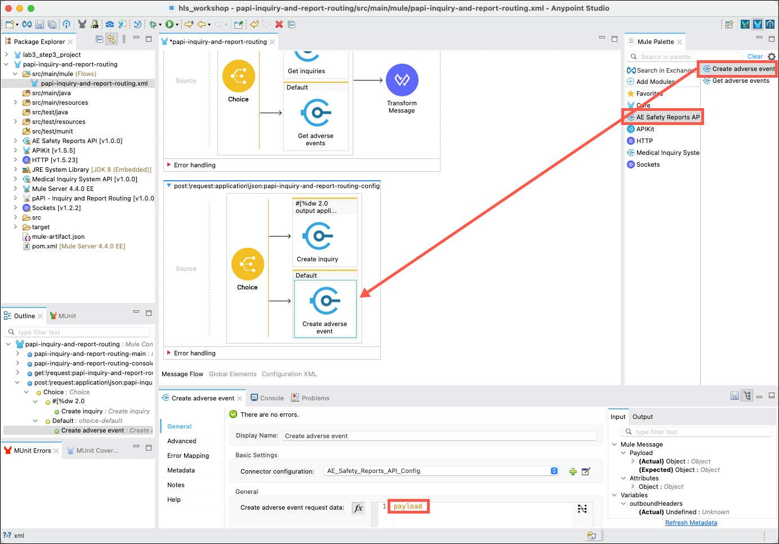Pick Get adverse events palette operation

pyautogui.click(x=736, y=81)
